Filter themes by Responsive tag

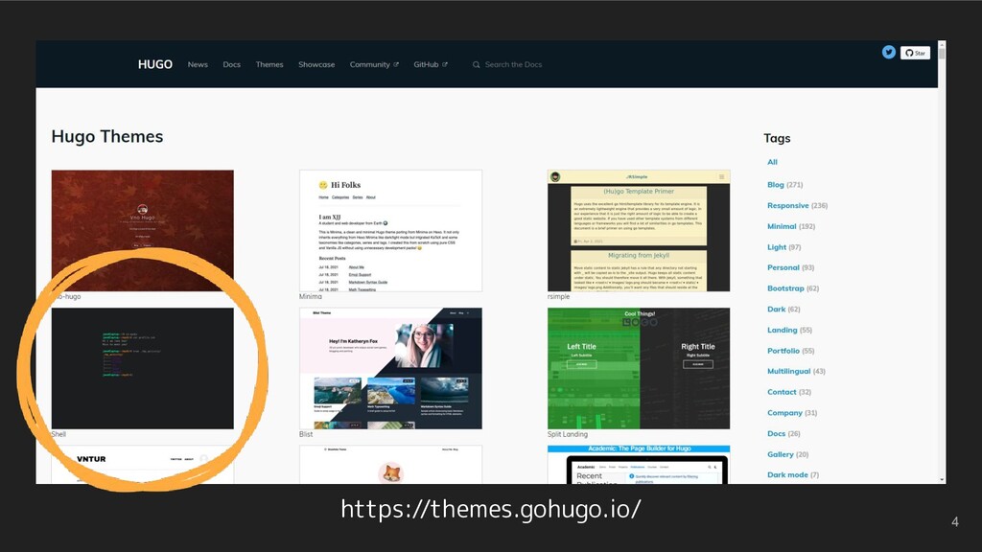pos(797,205)
